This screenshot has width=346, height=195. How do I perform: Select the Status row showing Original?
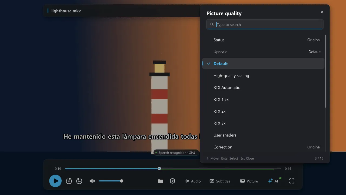(263, 40)
